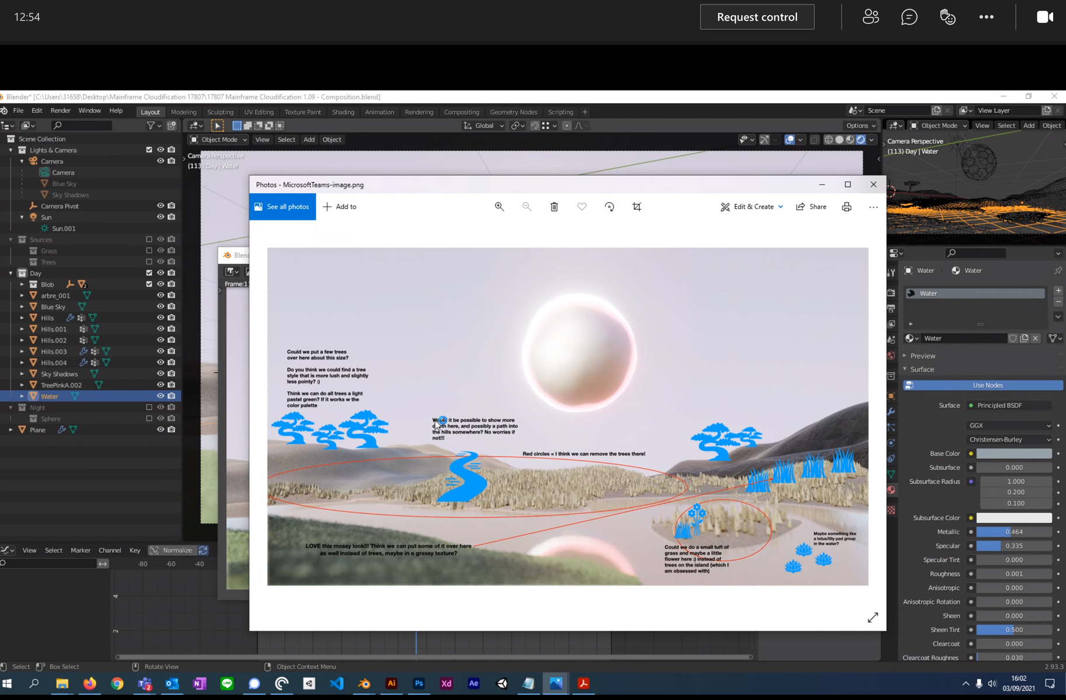Click the Sheen Tint slider 0.500
Viewport: 1066px width, 700px height.
(1014, 630)
